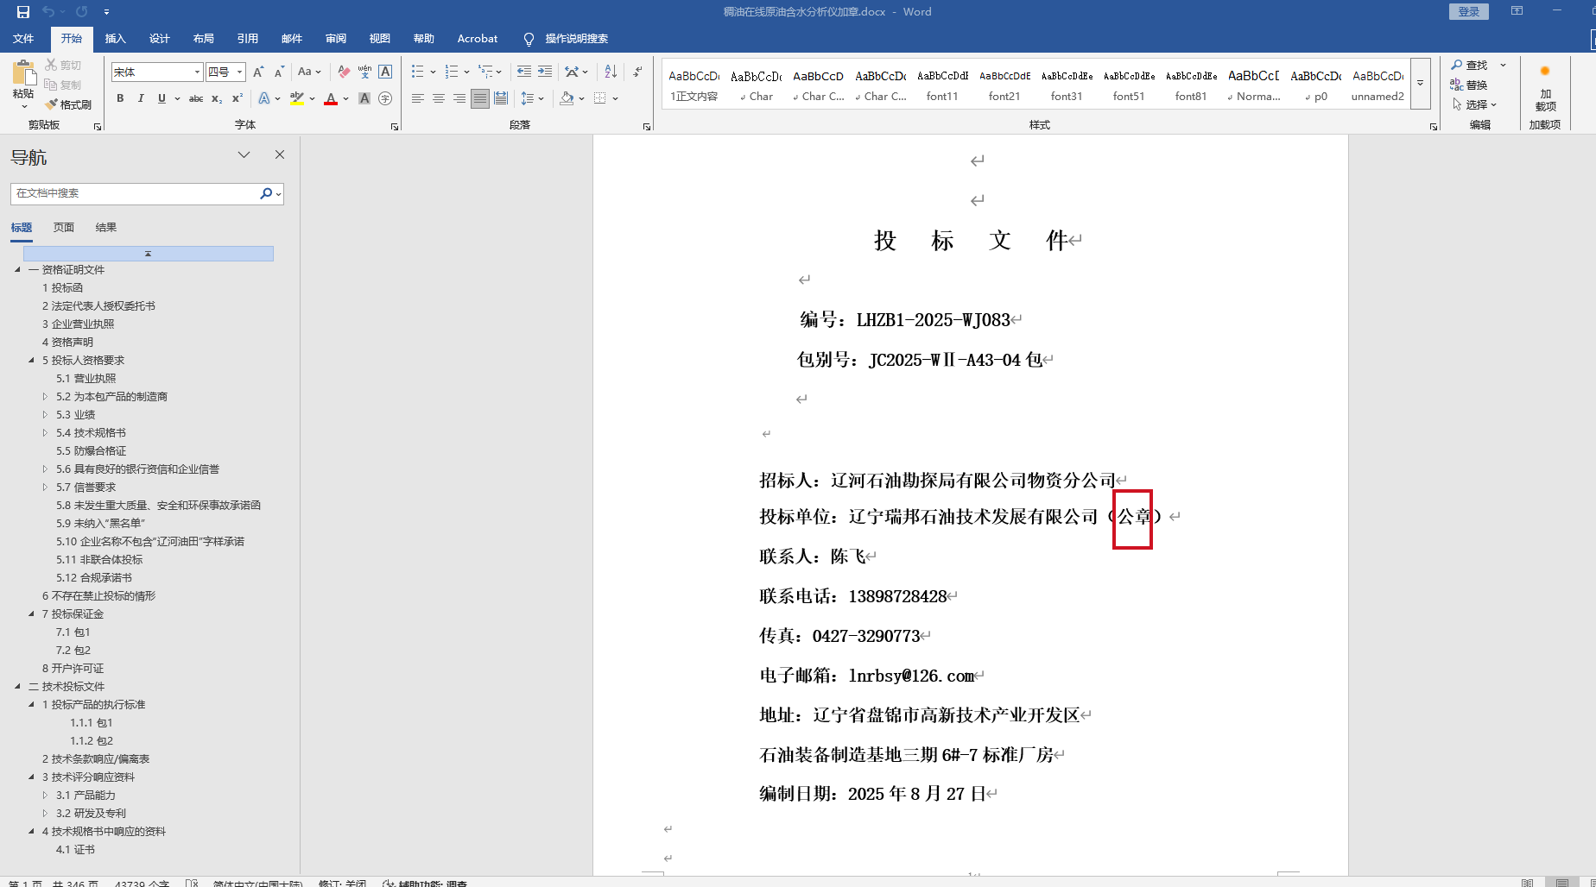Apply a character border with the boxed A icon

pyautogui.click(x=385, y=72)
